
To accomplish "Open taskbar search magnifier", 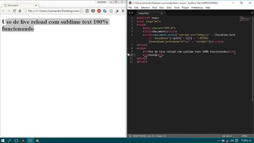I will coord(10,140).
